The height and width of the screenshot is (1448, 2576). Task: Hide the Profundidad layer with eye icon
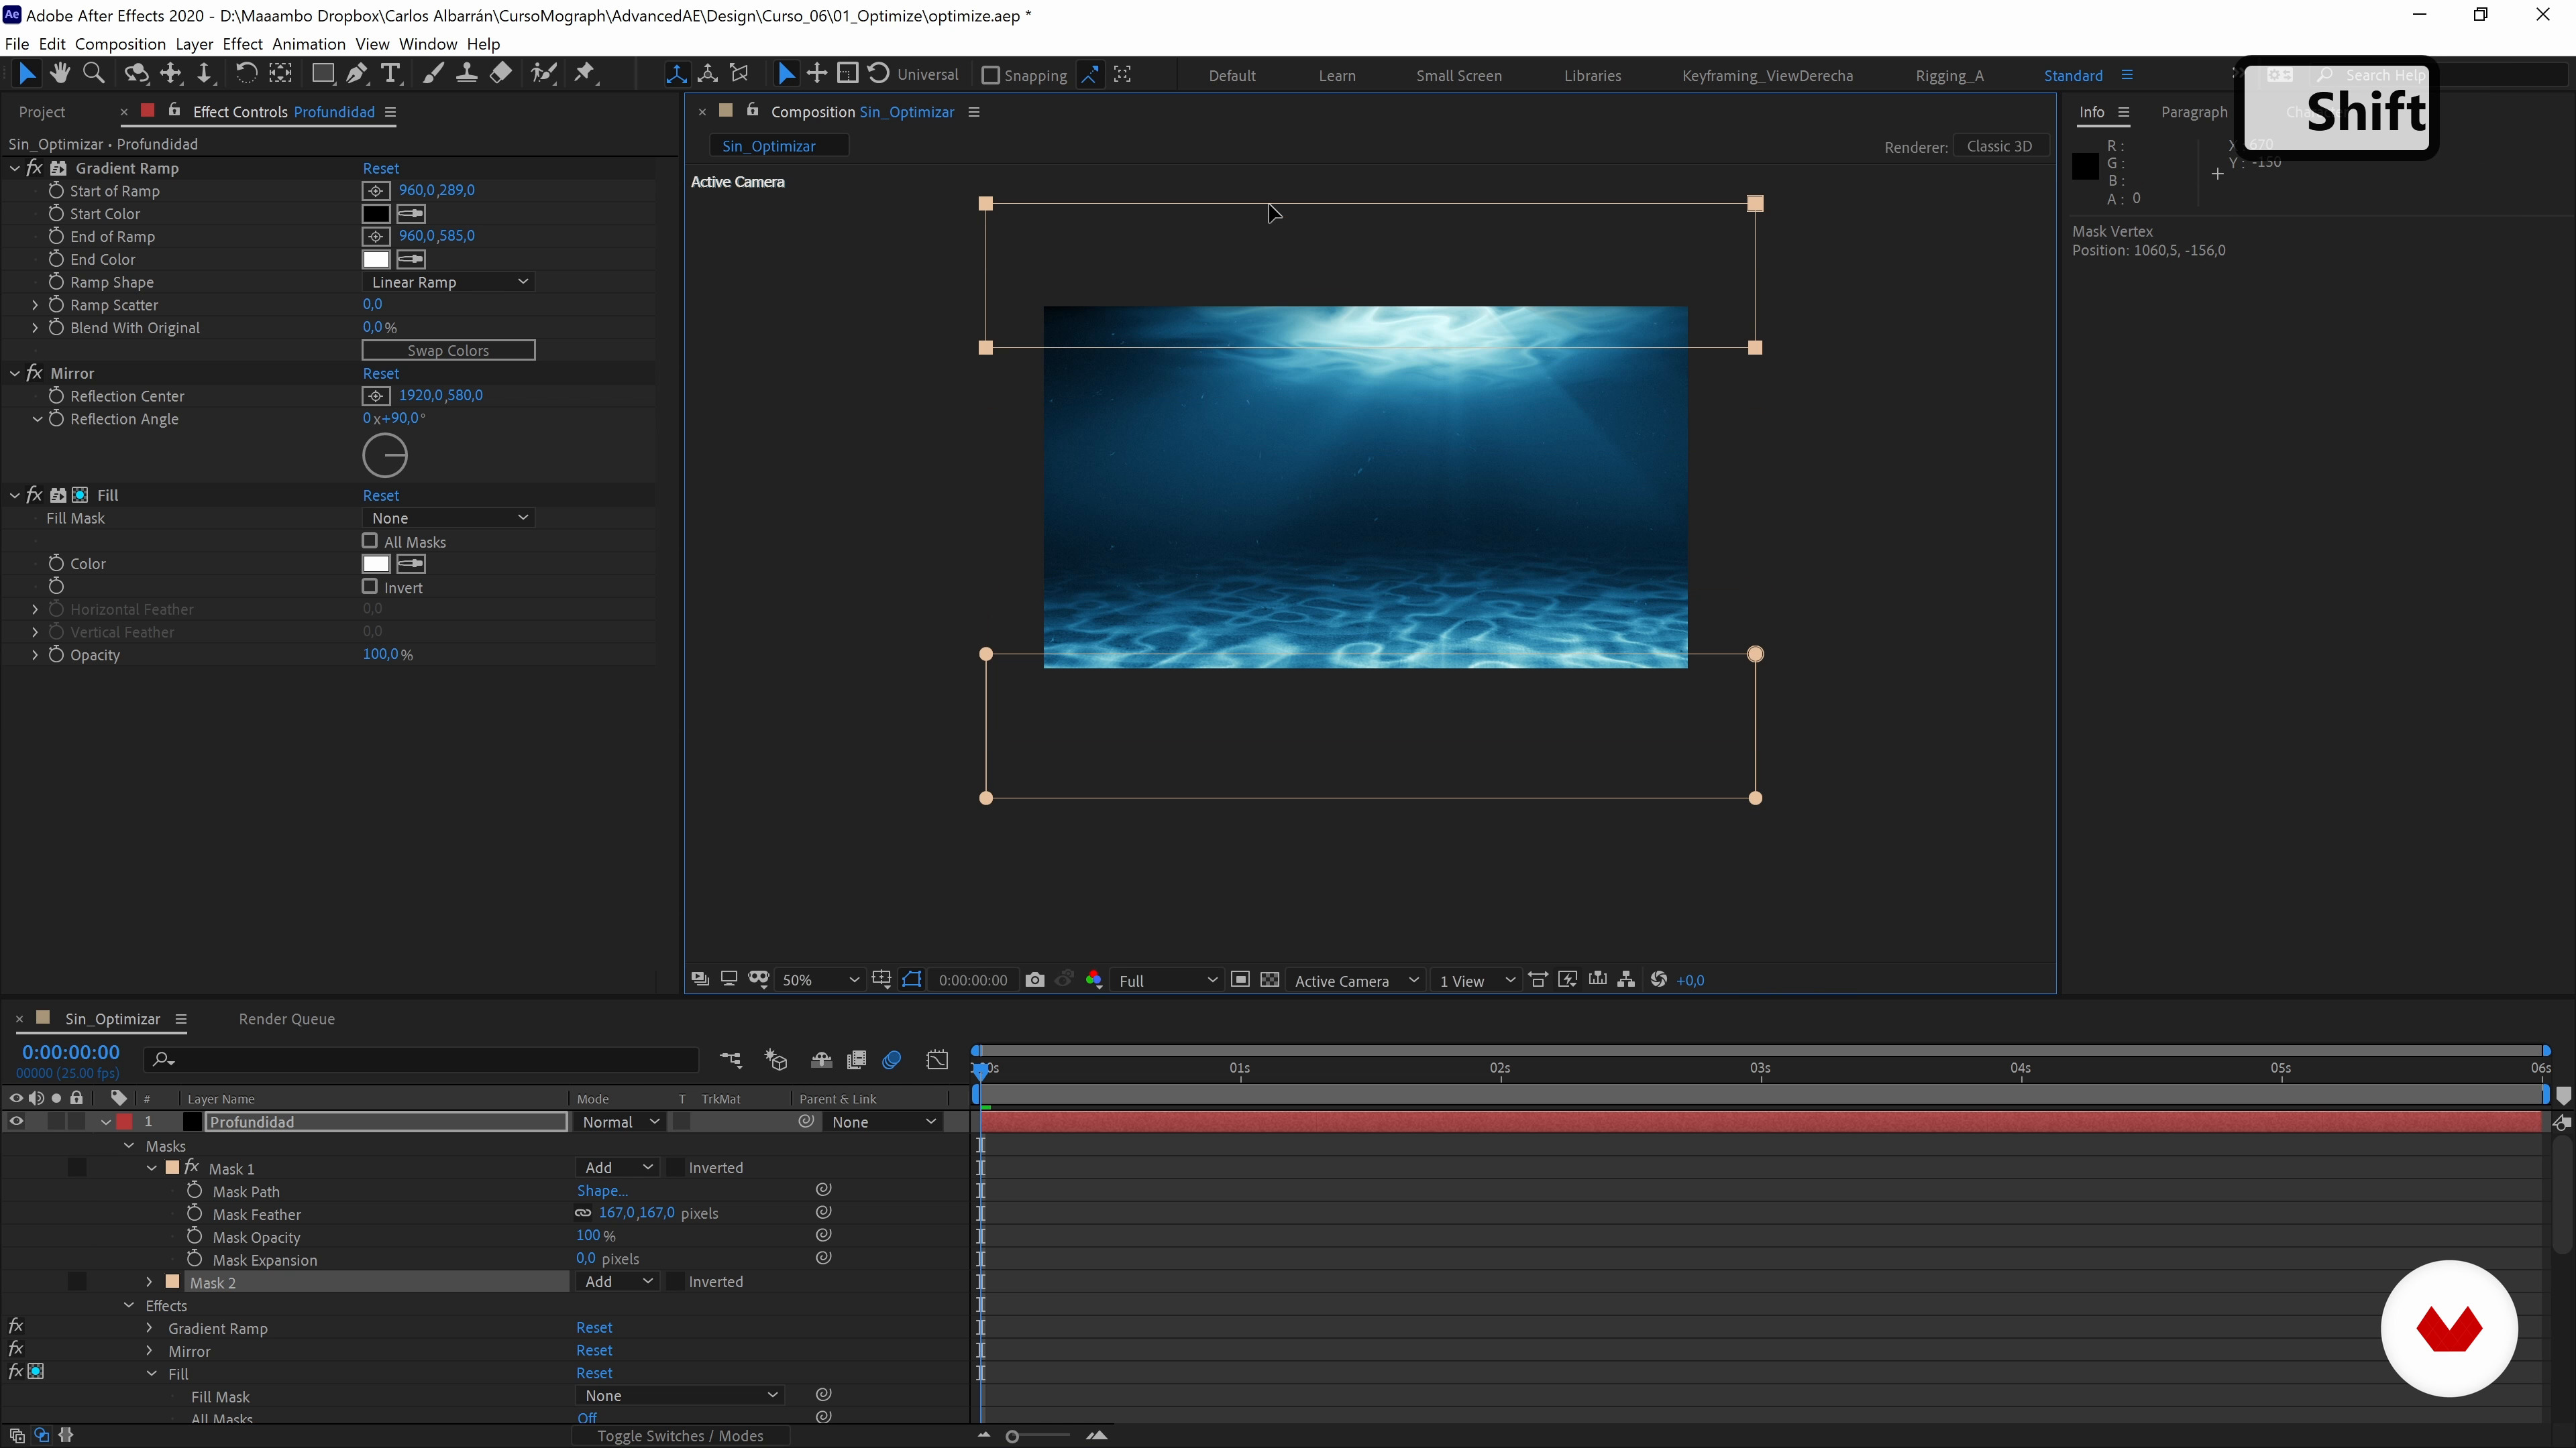16,1122
